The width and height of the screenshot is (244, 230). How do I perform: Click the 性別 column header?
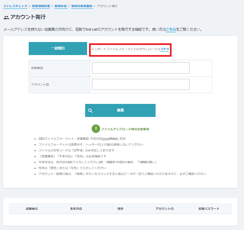[x=120, y=209]
